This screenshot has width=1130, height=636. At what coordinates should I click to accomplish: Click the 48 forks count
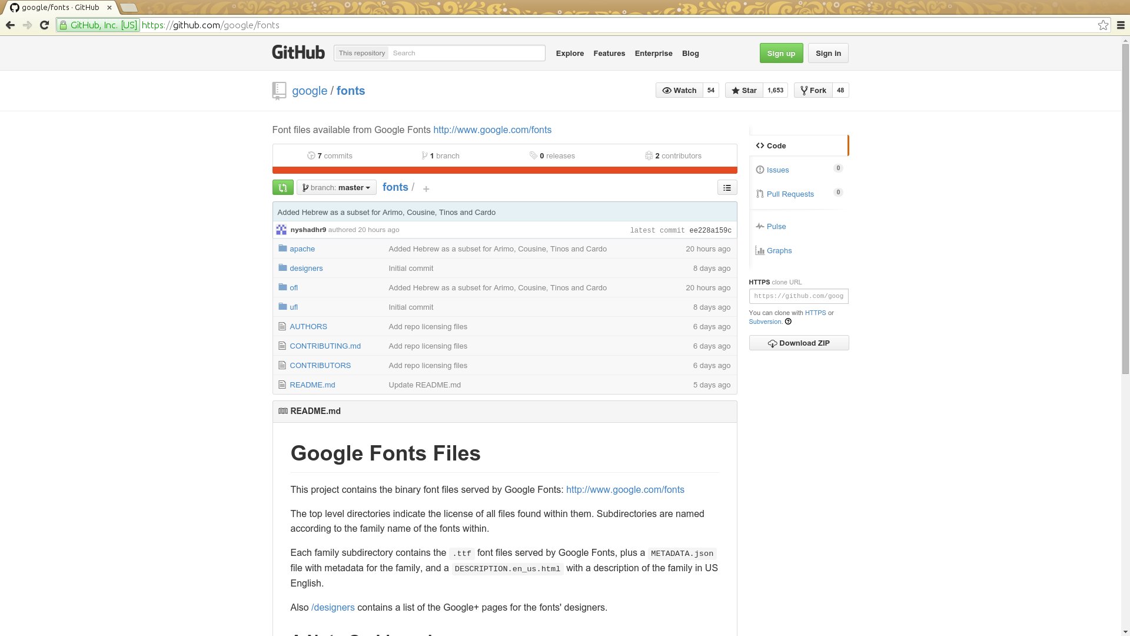point(840,90)
